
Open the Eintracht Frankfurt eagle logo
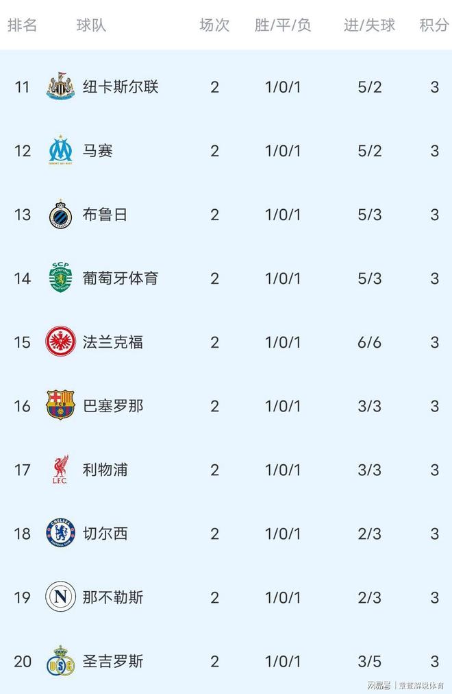coord(60,342)
